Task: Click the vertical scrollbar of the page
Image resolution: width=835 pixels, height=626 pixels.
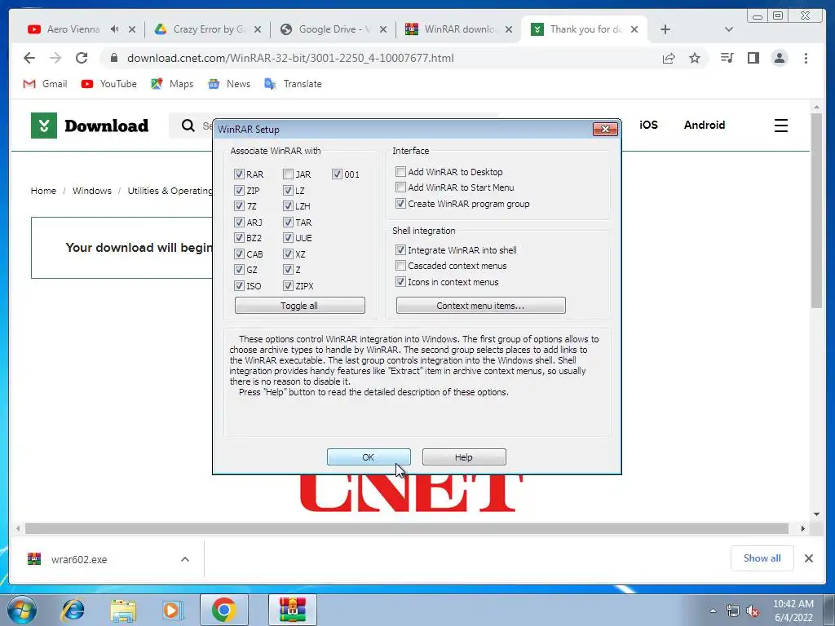Action: (x=816, y=211)
